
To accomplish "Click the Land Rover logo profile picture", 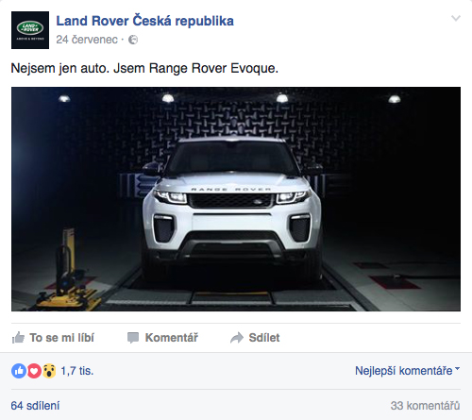I will 30,30.
